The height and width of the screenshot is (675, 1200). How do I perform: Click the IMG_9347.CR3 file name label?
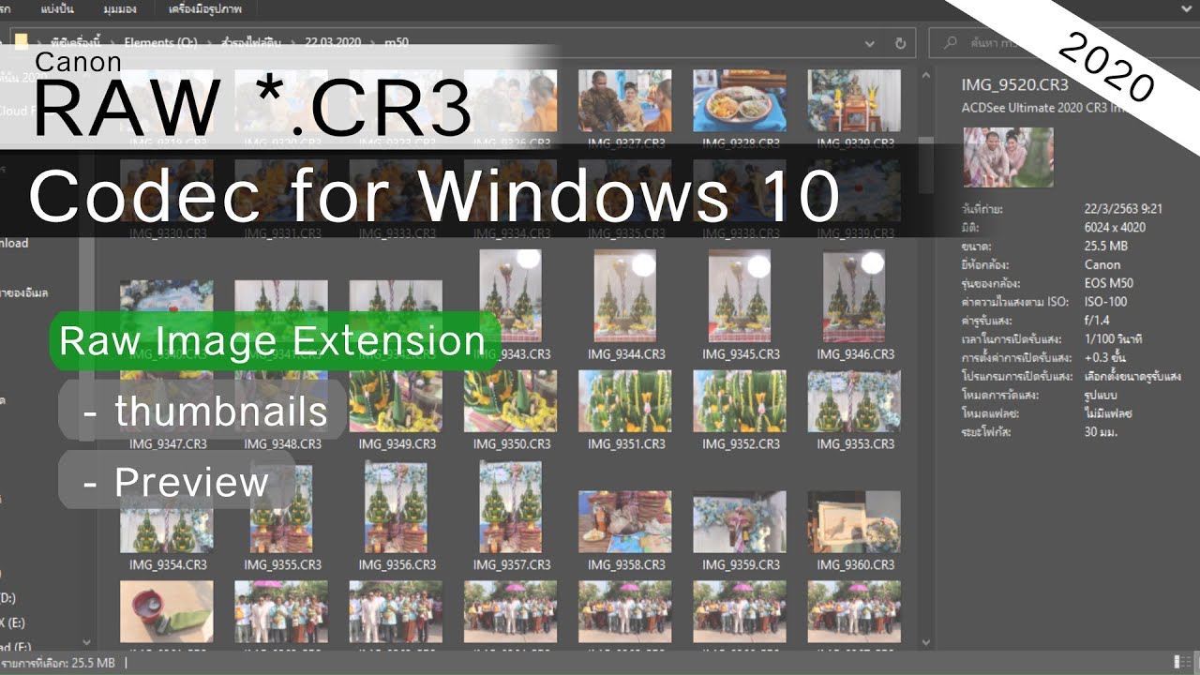pyautogui.click(x=168, y=443)
